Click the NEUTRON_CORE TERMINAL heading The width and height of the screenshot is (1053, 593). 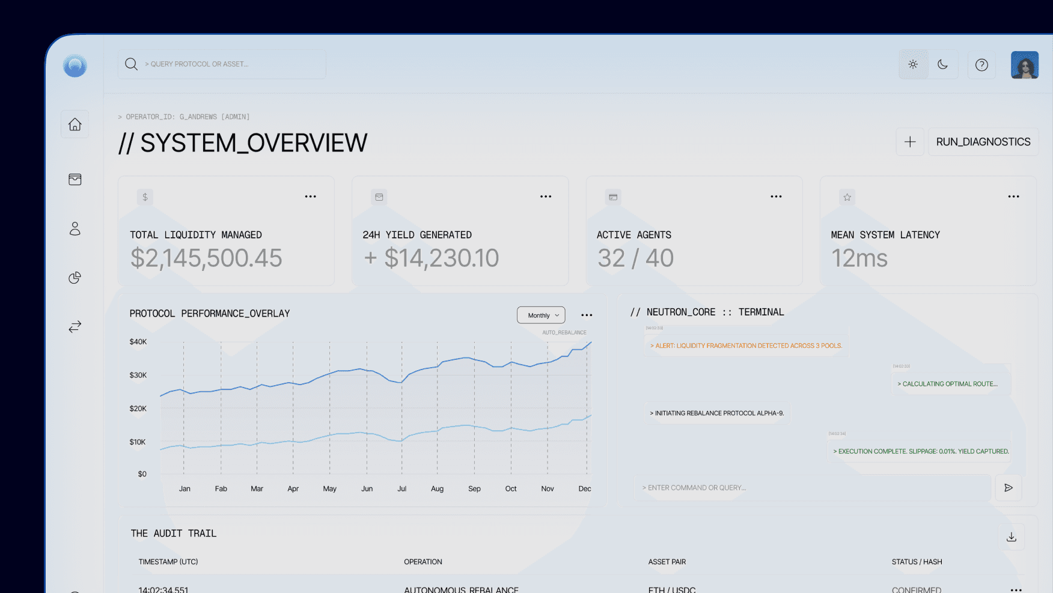point(707,312)
